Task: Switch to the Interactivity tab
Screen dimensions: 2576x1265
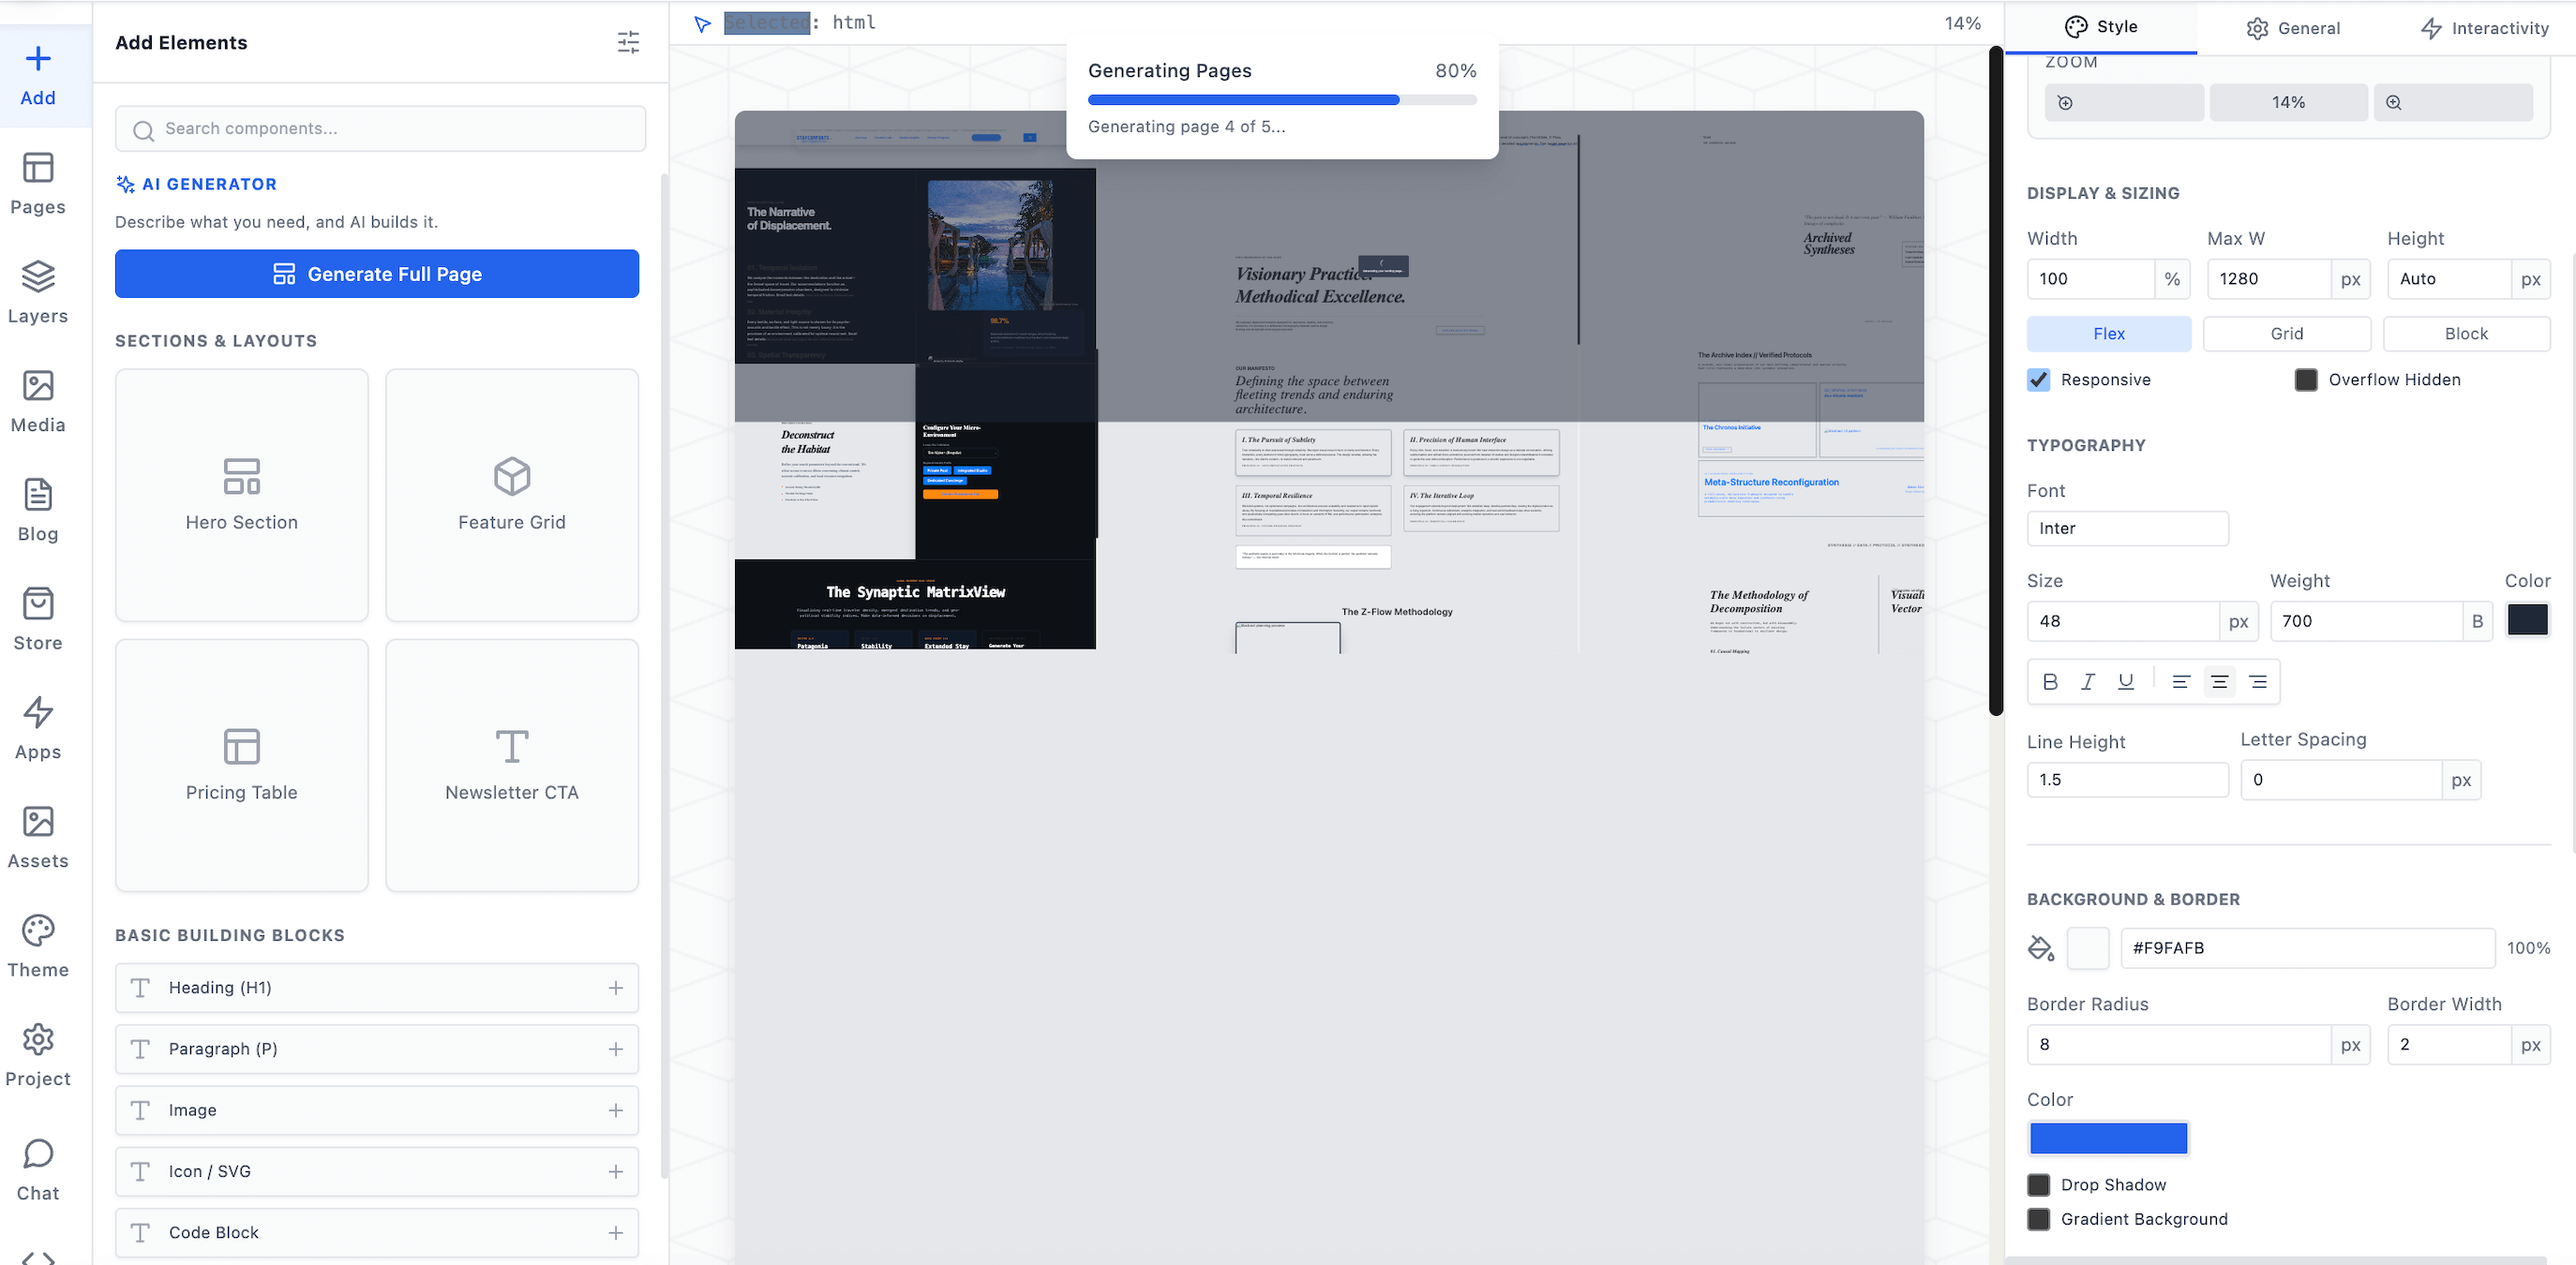Action: tap(2484, 28)
